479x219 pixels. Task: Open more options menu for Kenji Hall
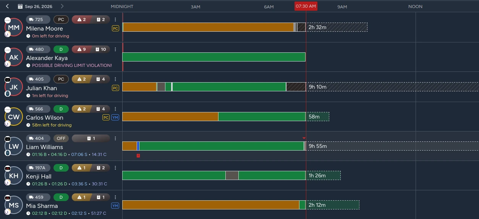pos(115,168)
